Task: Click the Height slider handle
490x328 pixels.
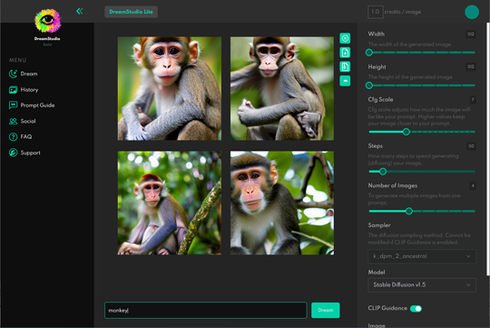Action: click(369, 85)
